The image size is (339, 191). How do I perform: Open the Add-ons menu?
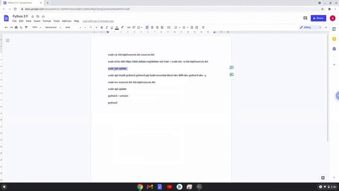(x=67, y=21)
